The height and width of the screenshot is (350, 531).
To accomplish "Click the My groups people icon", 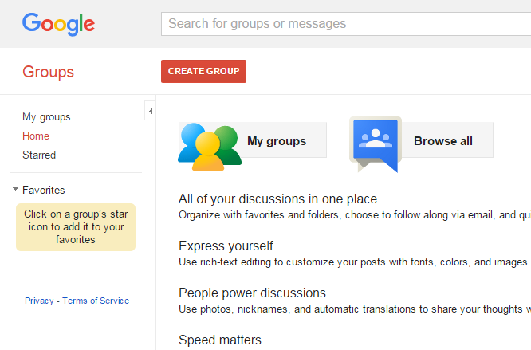I will coord(209,144).
